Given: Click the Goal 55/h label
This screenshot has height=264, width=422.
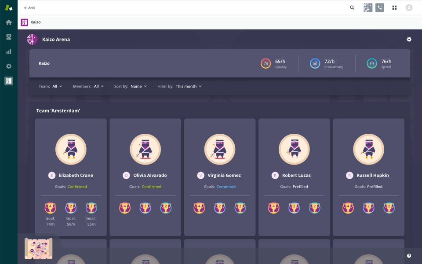Looking at the screenshot, I should [x=91, y=221].
